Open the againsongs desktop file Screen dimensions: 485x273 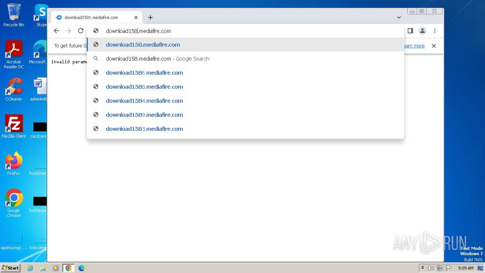click(x=14, y=243)
